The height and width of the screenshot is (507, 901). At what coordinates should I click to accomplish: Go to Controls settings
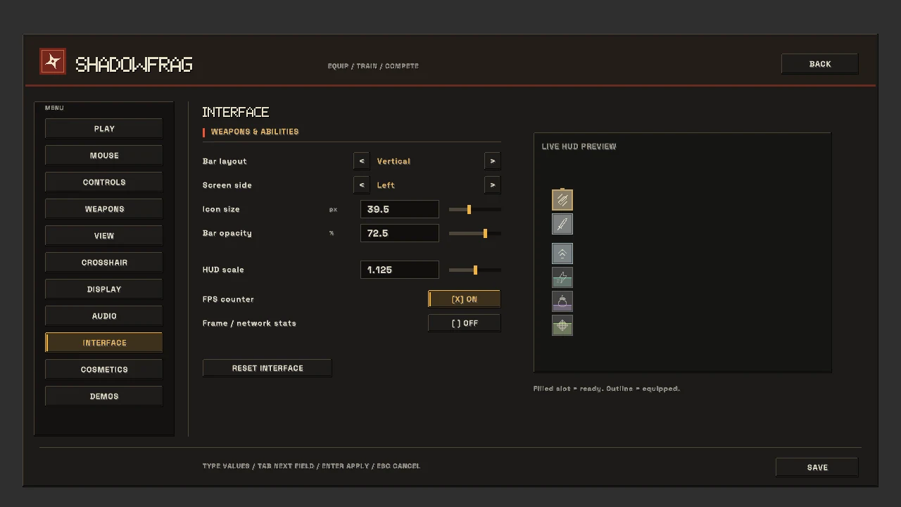click(104, 182)
